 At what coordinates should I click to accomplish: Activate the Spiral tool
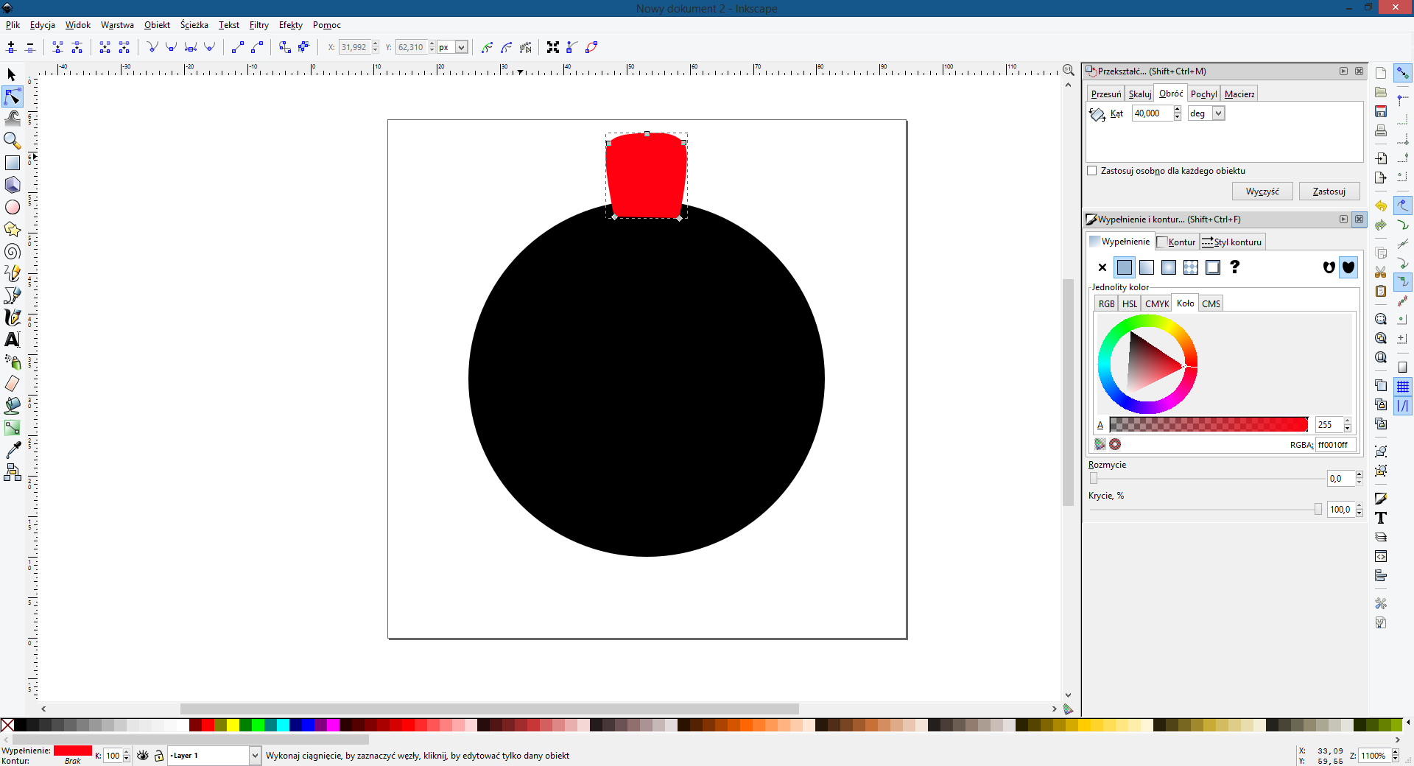point(13,252)
